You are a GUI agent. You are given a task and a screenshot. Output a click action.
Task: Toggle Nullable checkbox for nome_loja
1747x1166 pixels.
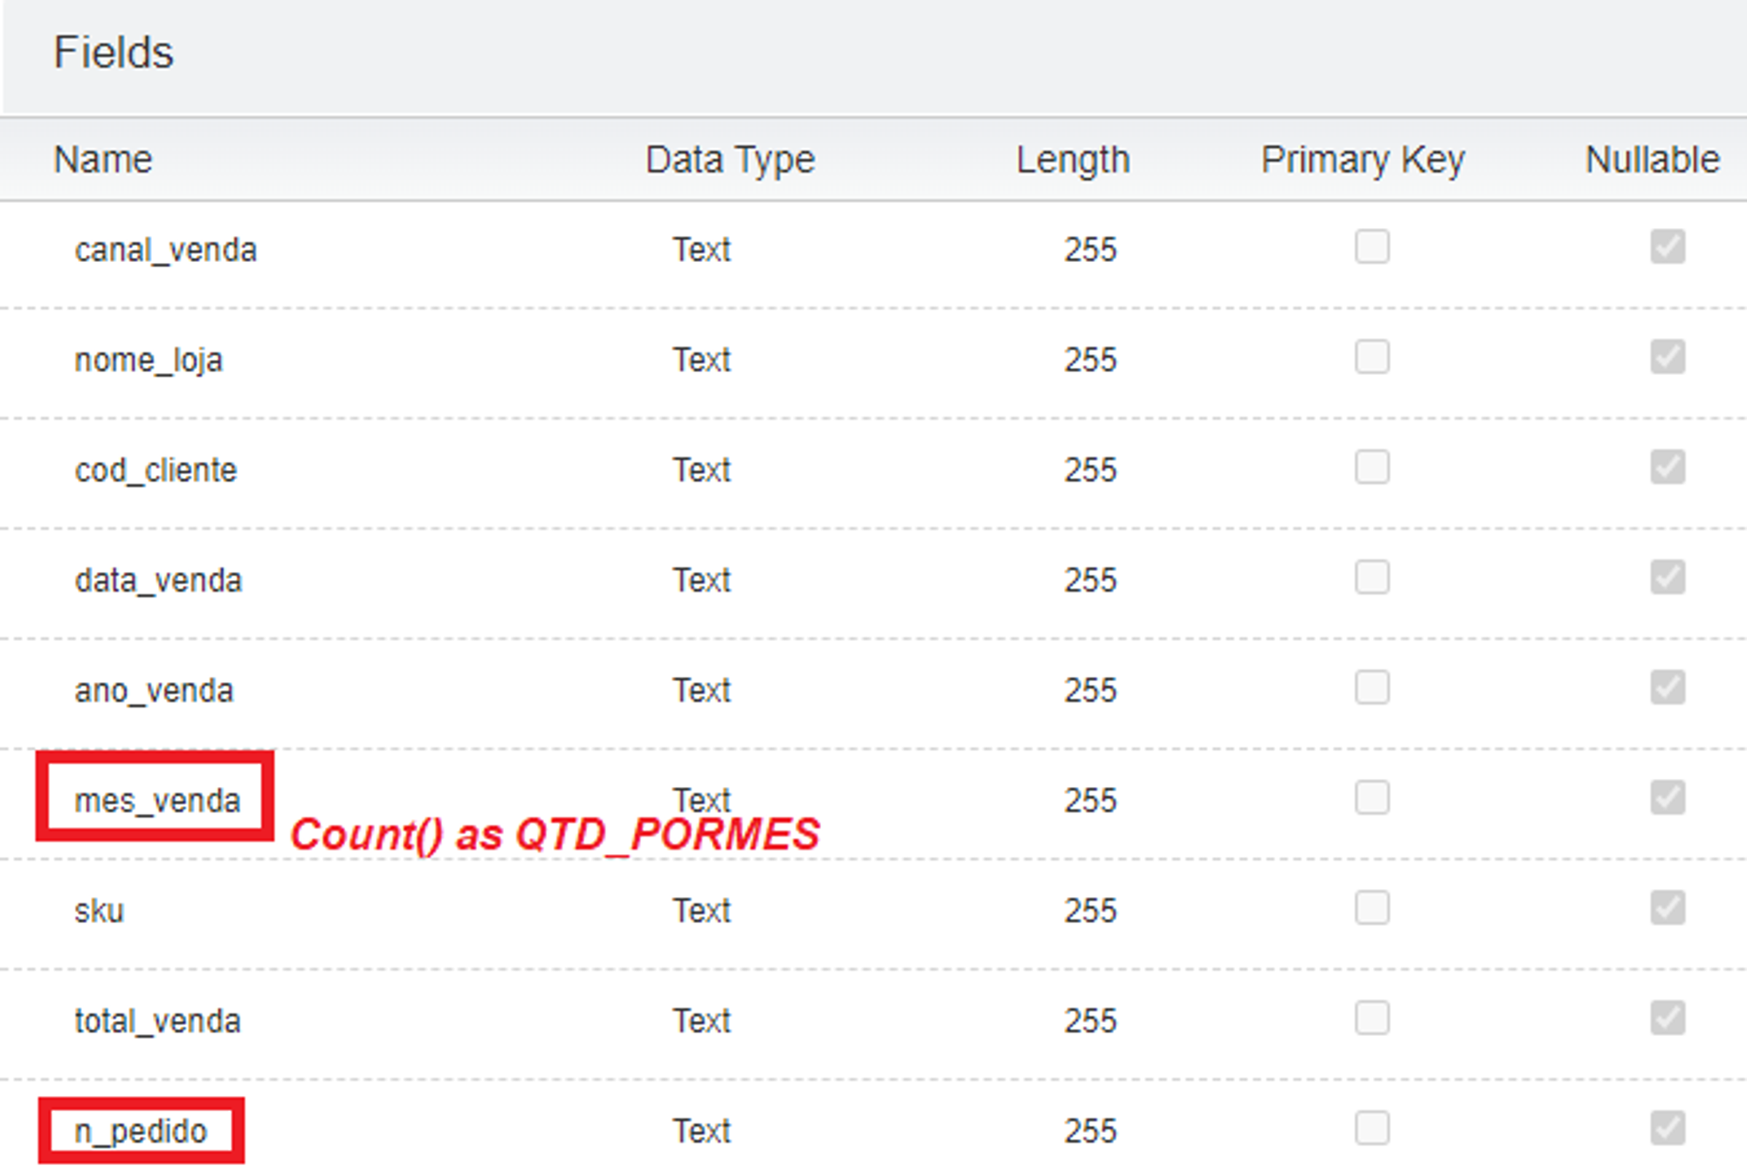[1667, 357]
